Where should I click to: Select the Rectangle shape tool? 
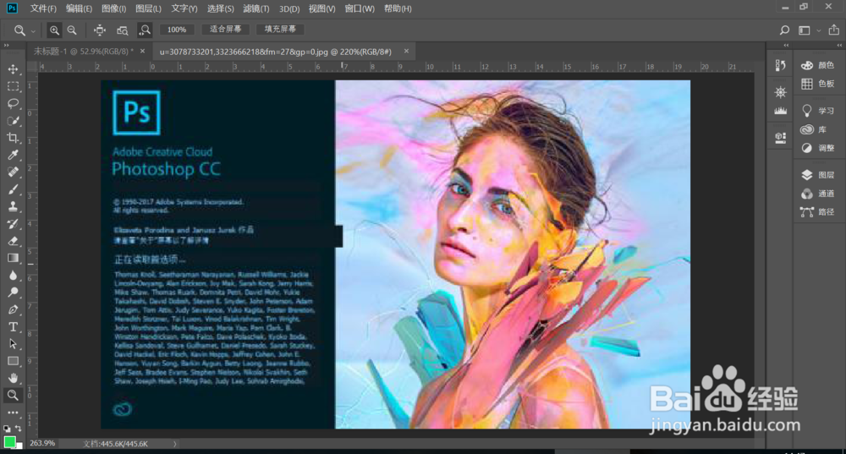pos(13,361)
